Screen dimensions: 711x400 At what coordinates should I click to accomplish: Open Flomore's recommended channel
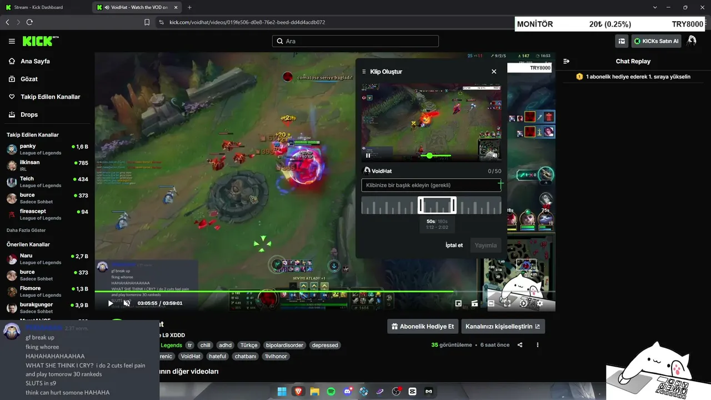coord(47,291)
